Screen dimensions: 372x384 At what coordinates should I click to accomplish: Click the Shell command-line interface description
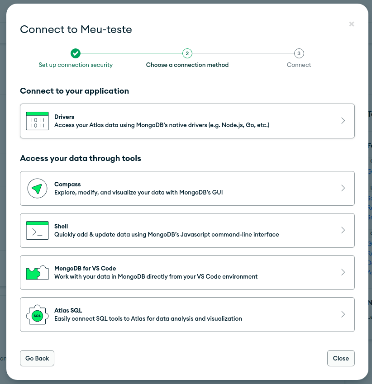[167, 235]
